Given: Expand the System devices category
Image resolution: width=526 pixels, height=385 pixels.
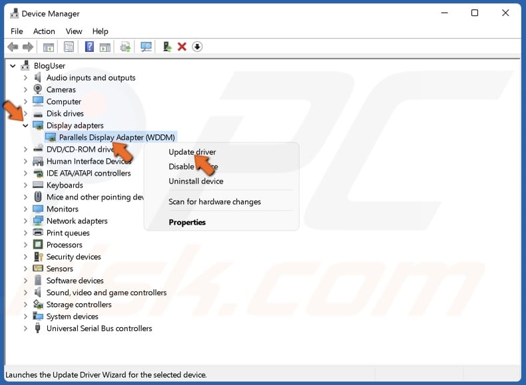Looking at the screenshot, I should click(25, 317).
